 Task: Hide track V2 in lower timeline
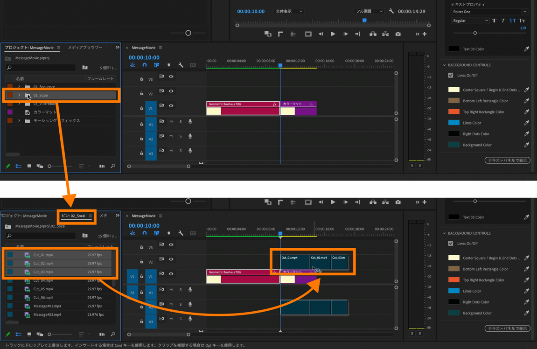pos(171,259)
